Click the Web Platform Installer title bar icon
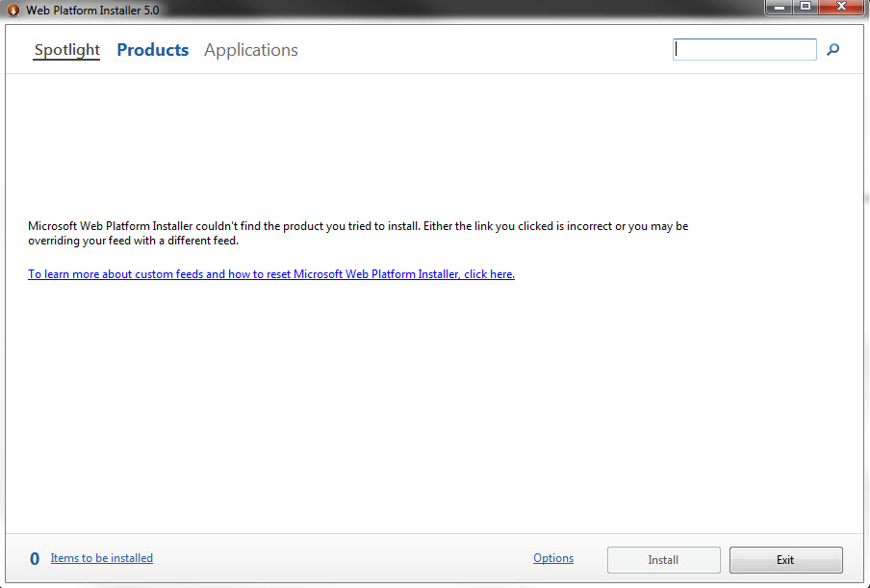The height and width of the screenshot is (588, 870). 13,10
